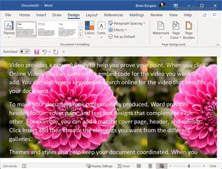Open the Colors palette menu

[x=89, y=29]
